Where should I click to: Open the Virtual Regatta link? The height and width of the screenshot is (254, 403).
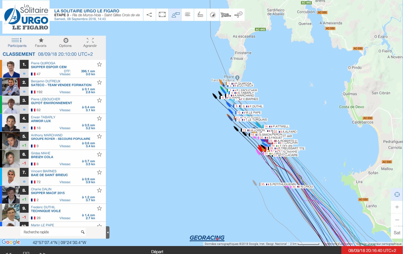tap(226, 15)
